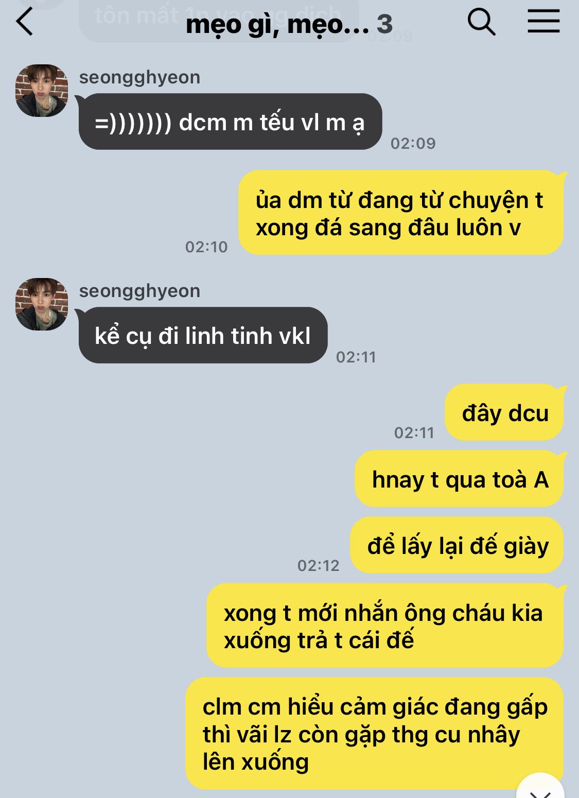This screenshot has width=579, height=798.
Task: Select the bubble starting "xong t mới nhắn"
Action: (x=384, y=626)
